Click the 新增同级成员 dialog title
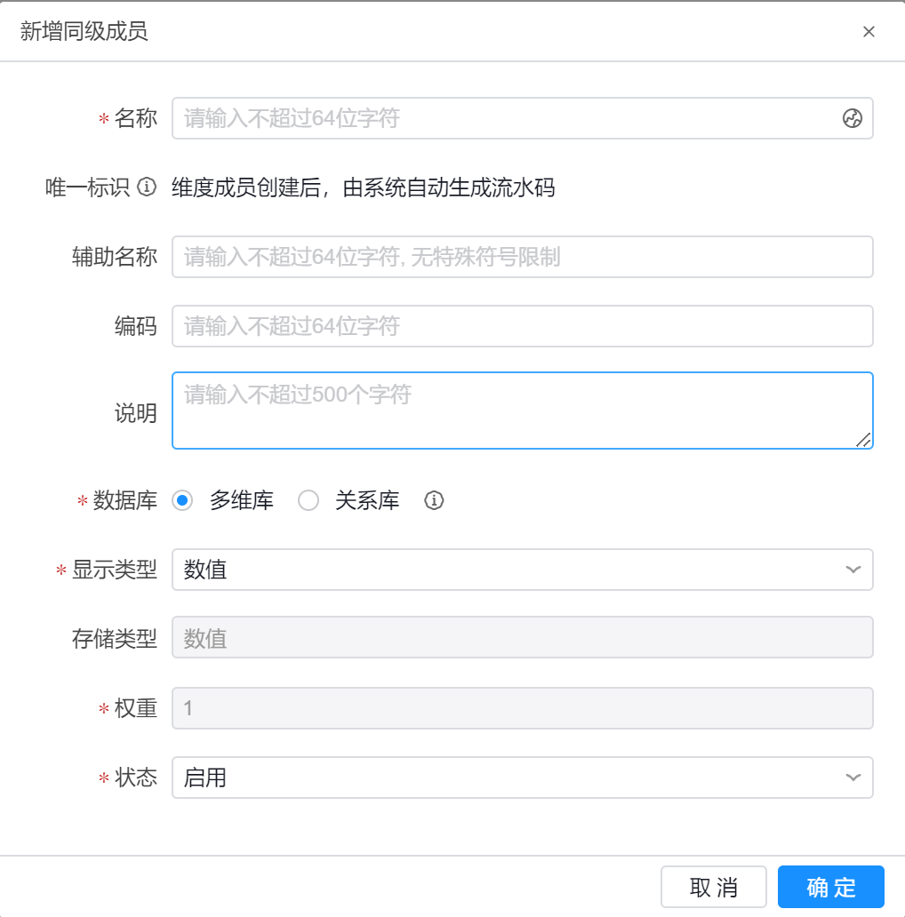This screenshot has width=905, height=917. click(x=84, y=32)
